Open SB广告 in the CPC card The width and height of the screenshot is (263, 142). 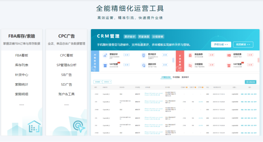pyautogui.click(x=66, y=75)
